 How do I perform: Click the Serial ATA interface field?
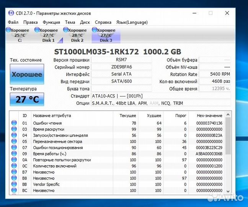tap(121, 74)
